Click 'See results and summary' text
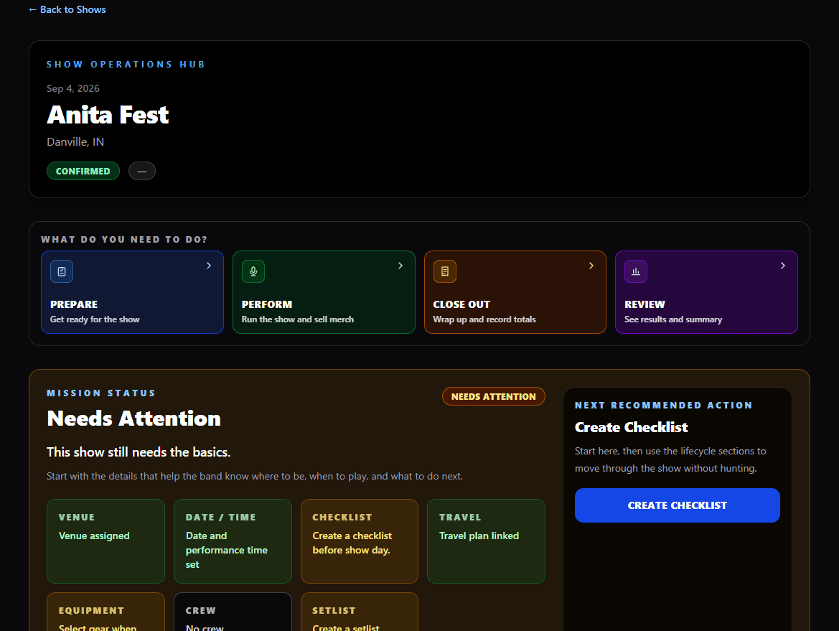The height and width of the screenshot is (631, 839). (x=673, y=319)
